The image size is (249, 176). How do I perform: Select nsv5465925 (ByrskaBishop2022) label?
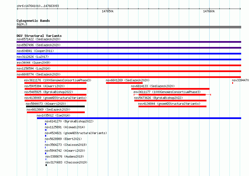click(x=49, y=92)
